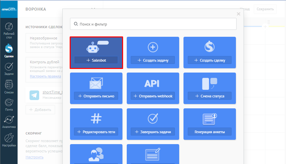Open Аналитика in the sidebar

[9, 122]
